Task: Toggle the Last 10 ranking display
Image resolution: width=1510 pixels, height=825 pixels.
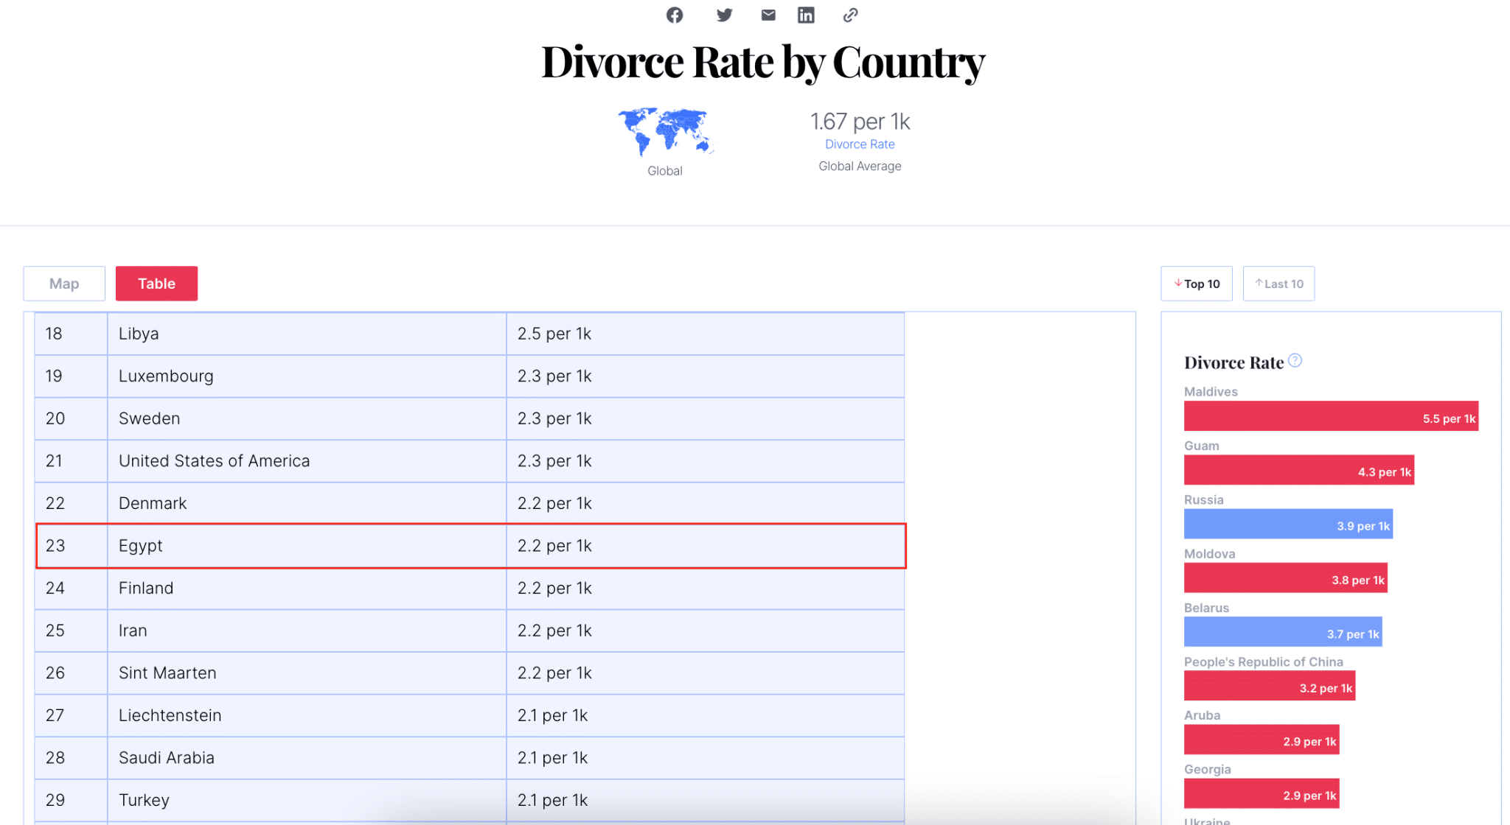Action: click(1278, 283)
